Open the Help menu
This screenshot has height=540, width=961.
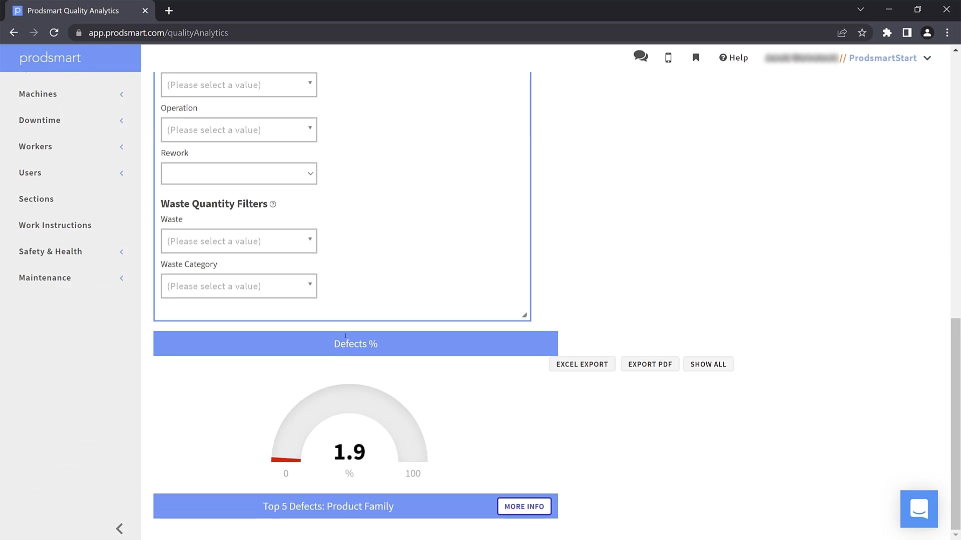[733, 57]
